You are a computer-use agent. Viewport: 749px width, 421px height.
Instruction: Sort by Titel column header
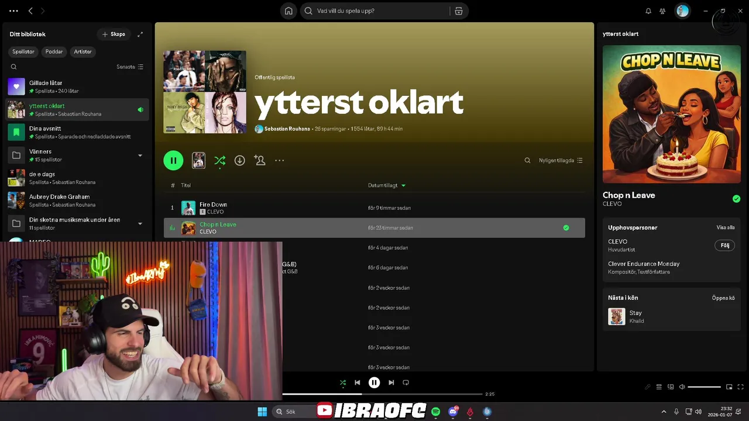185,185
